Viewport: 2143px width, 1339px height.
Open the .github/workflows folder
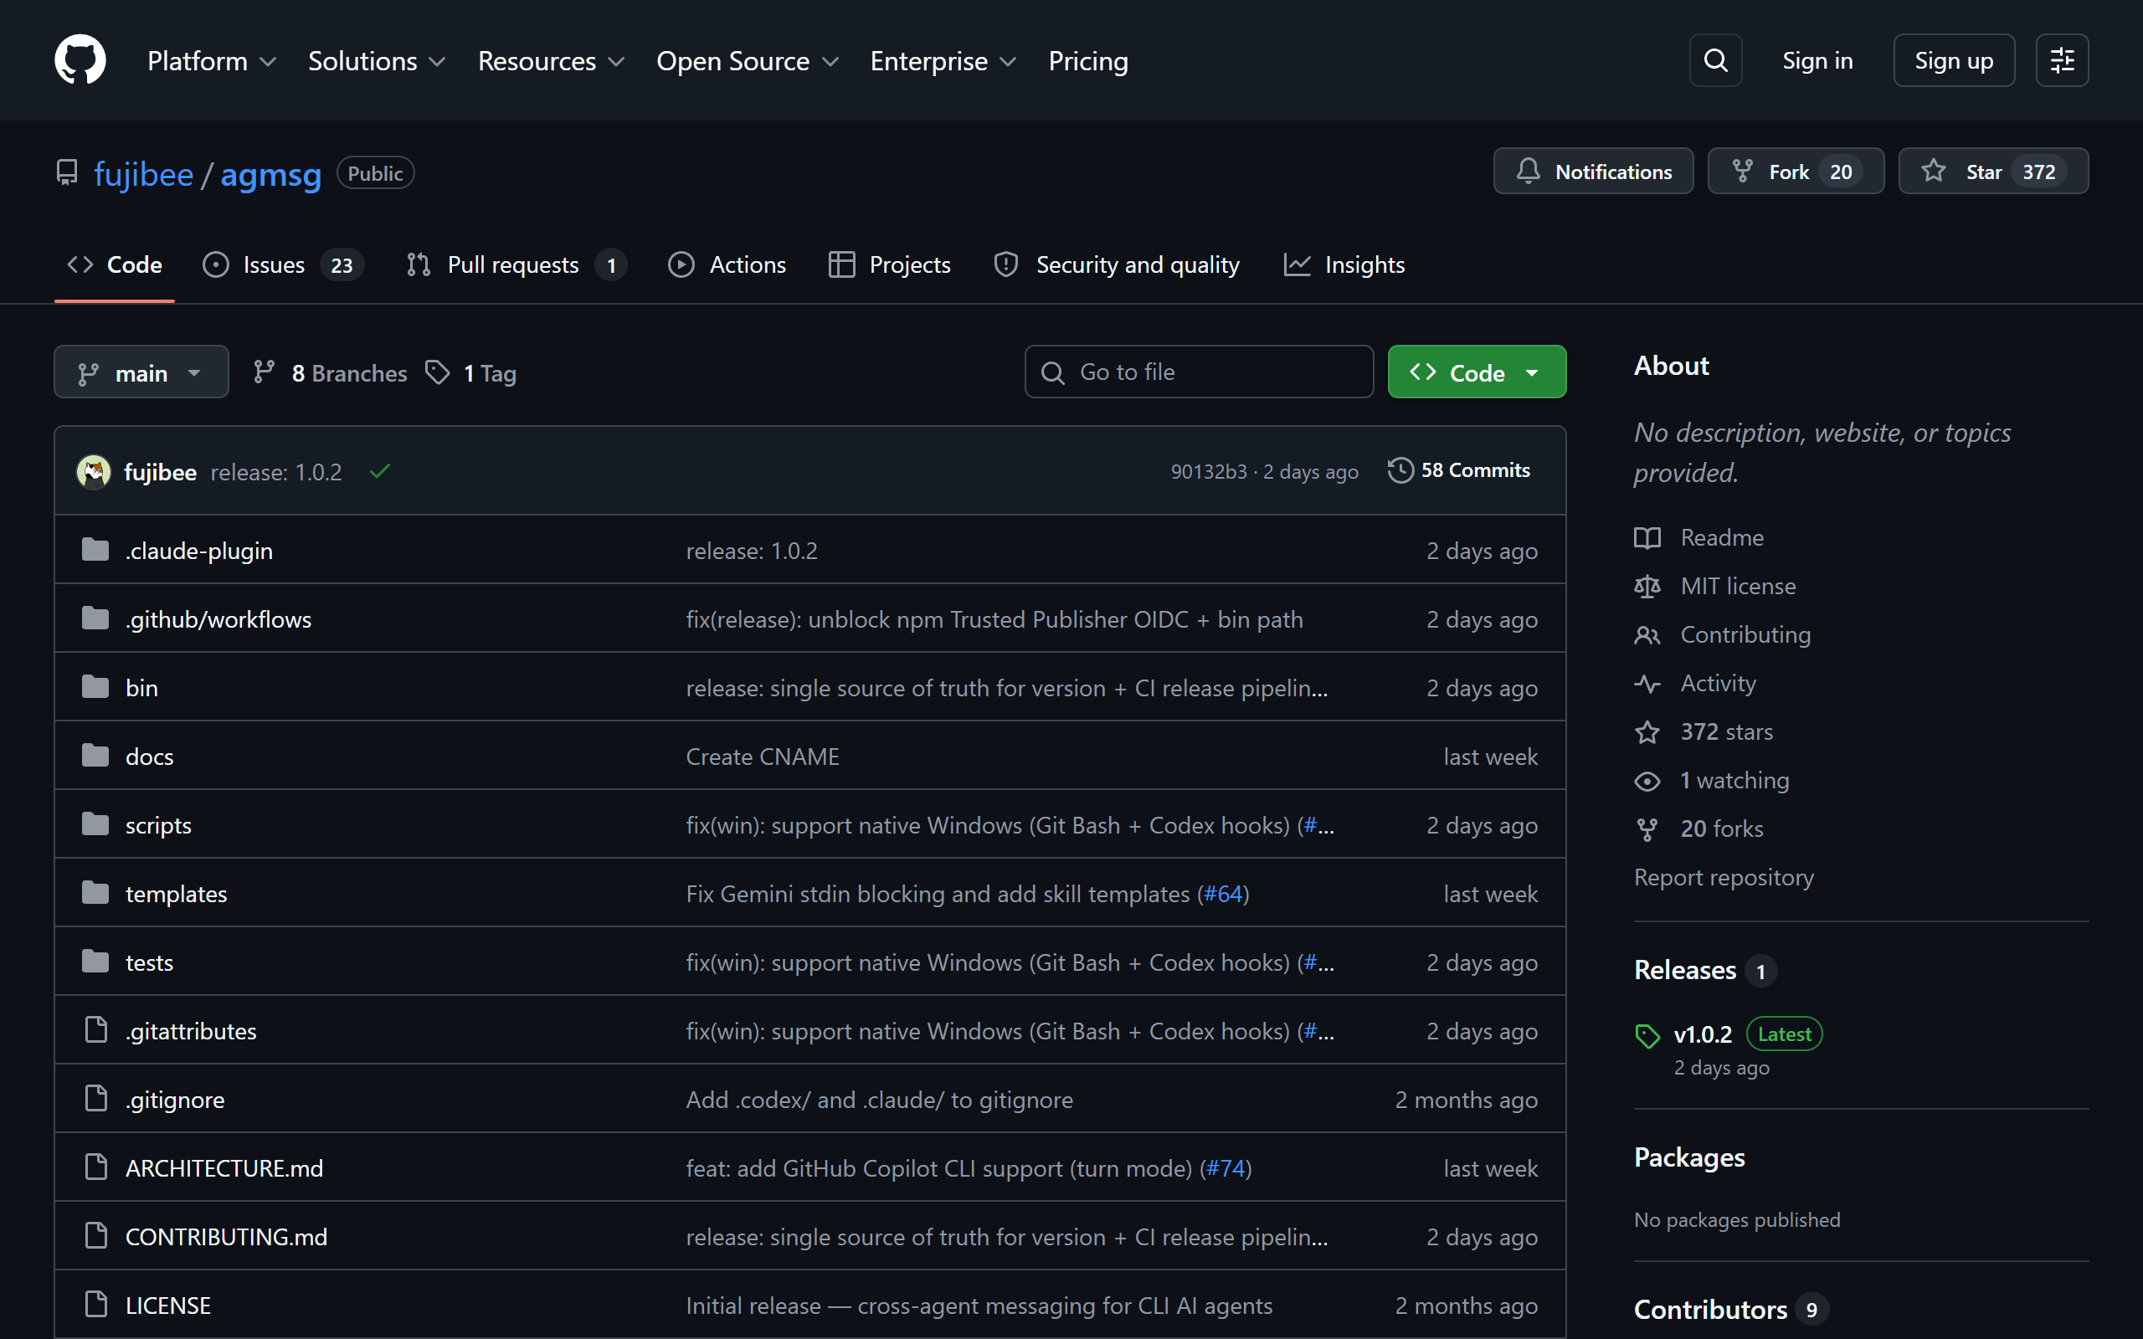218,619
